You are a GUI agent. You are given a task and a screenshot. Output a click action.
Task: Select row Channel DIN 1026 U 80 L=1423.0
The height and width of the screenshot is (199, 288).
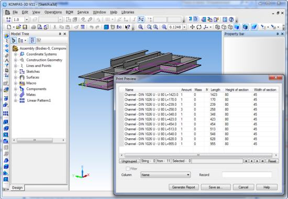tap(198, 95)
